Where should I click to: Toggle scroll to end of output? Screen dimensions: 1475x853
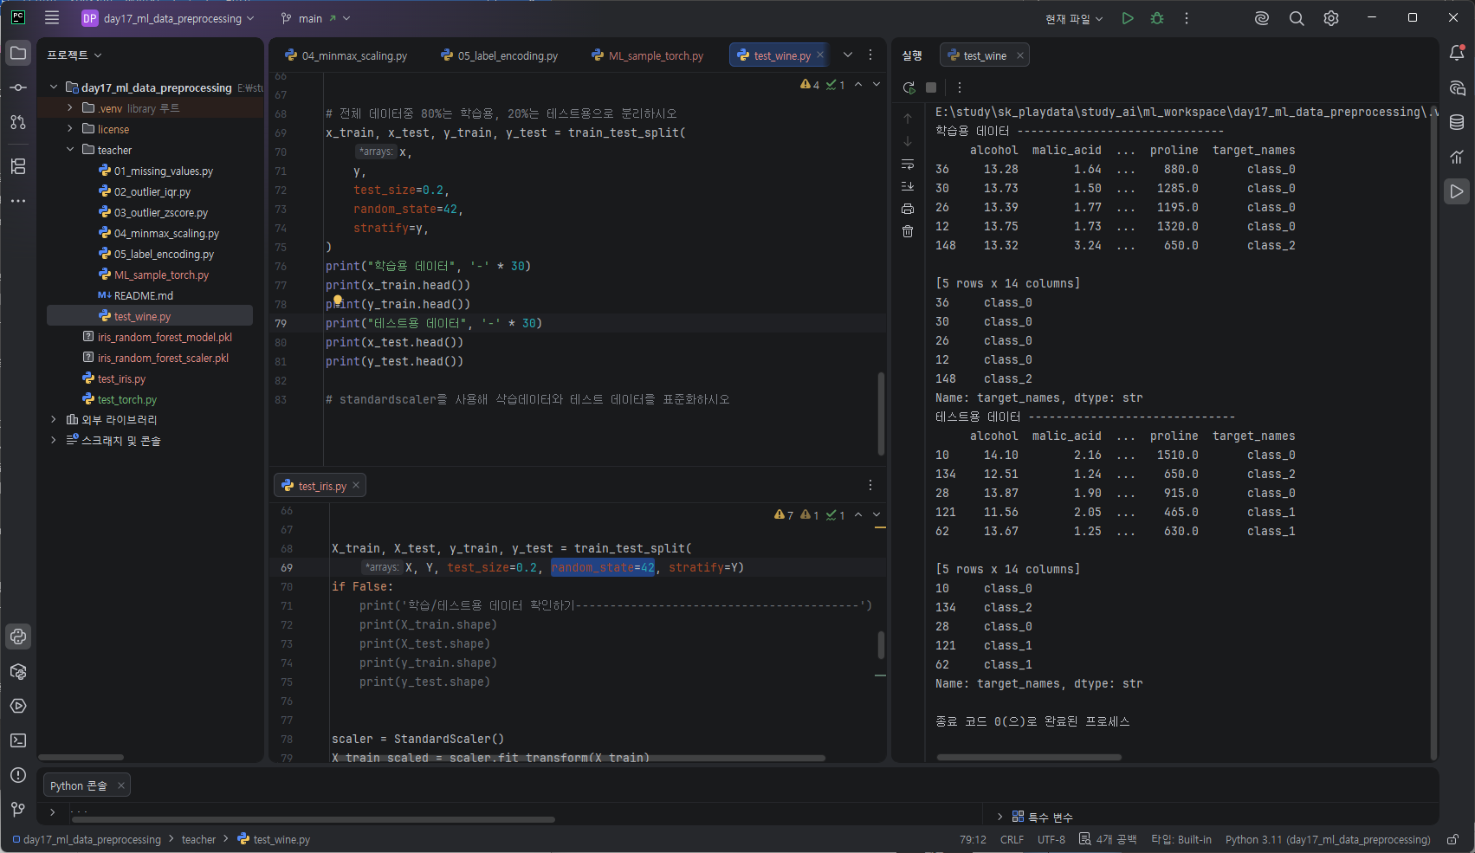[x=908, y=186]
